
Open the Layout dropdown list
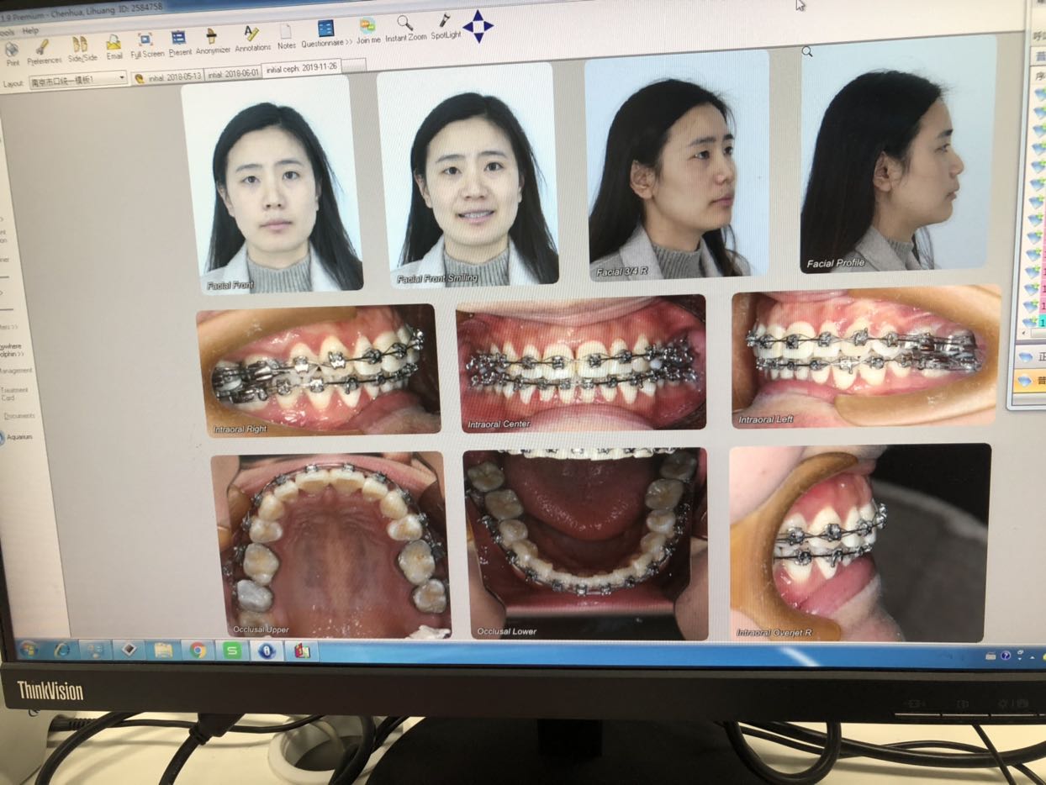(x=77, y=82)
